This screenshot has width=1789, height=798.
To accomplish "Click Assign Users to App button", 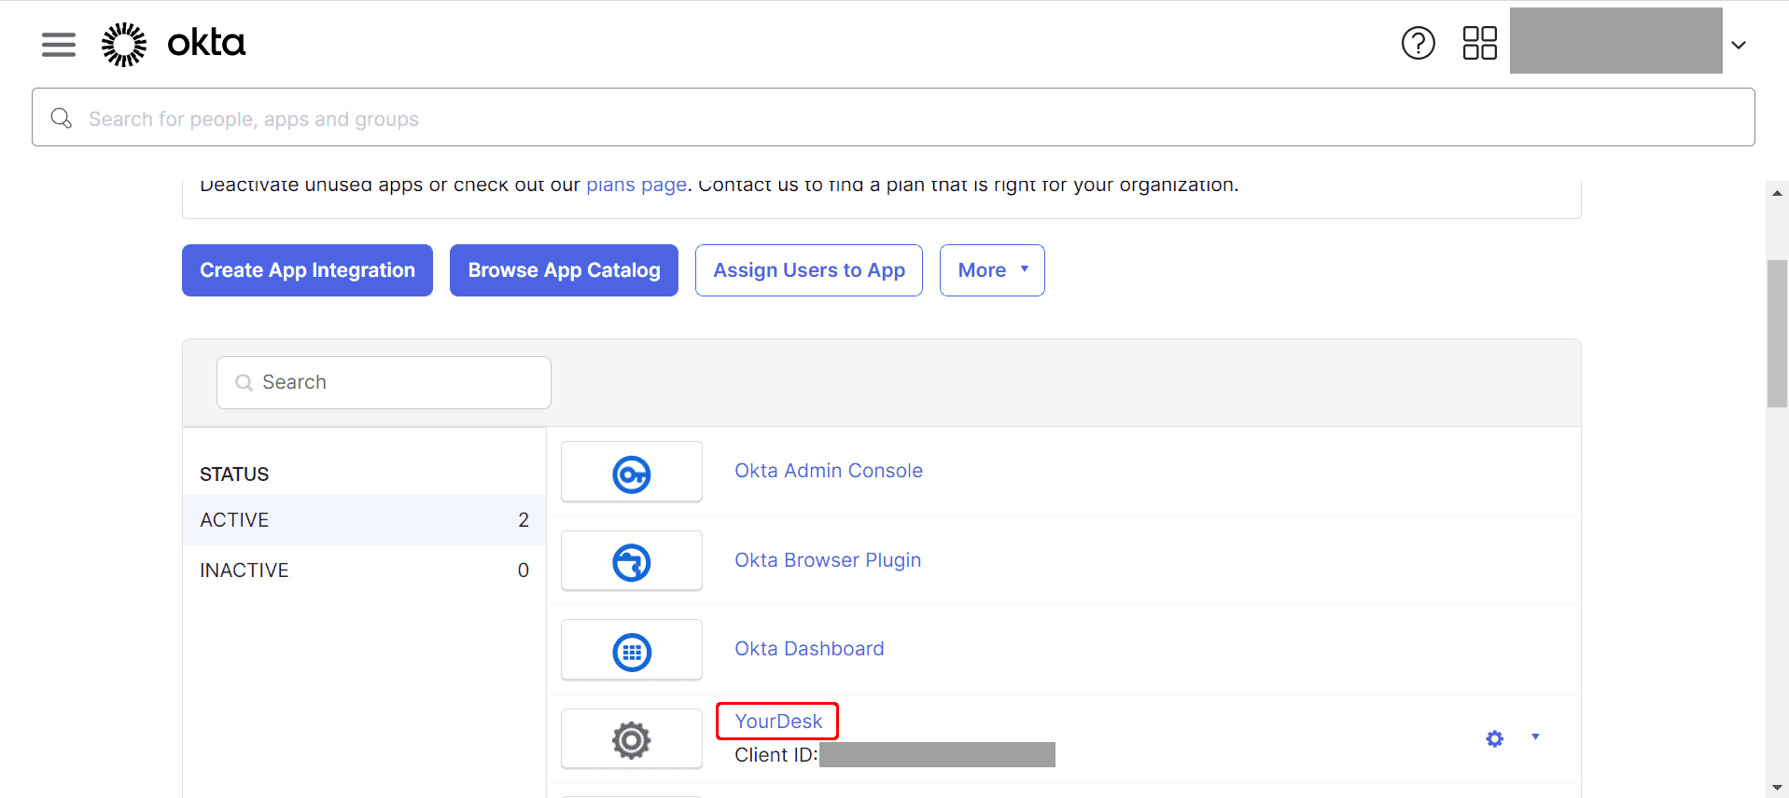I will click(809, 270).
